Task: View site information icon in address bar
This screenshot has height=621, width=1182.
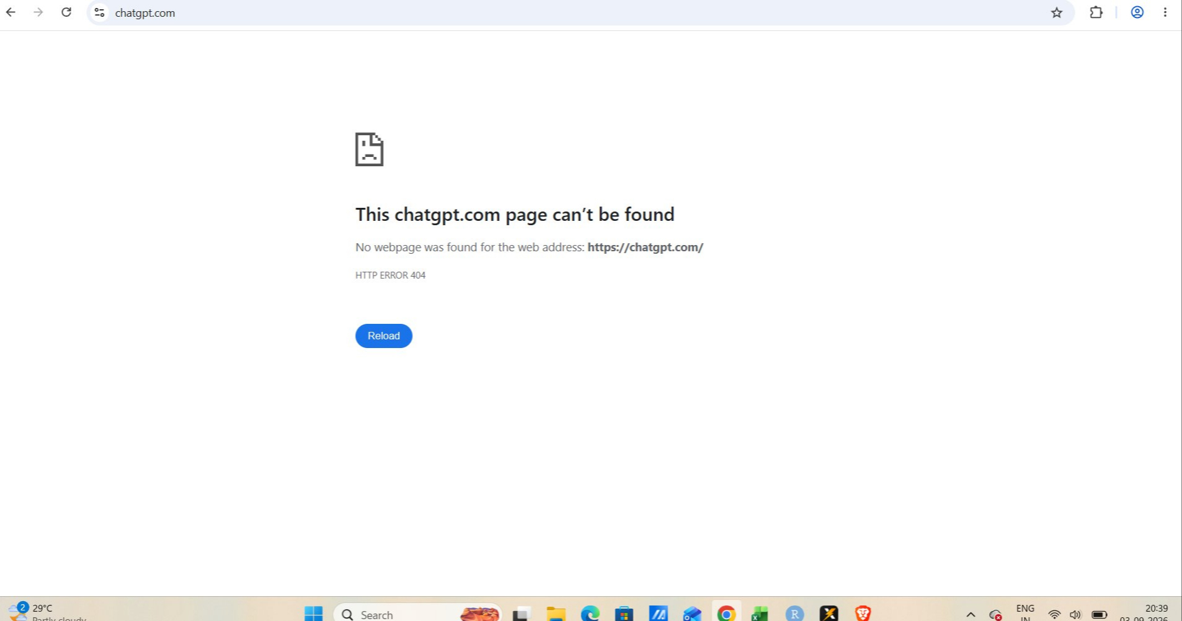Action: click(99, 12)
